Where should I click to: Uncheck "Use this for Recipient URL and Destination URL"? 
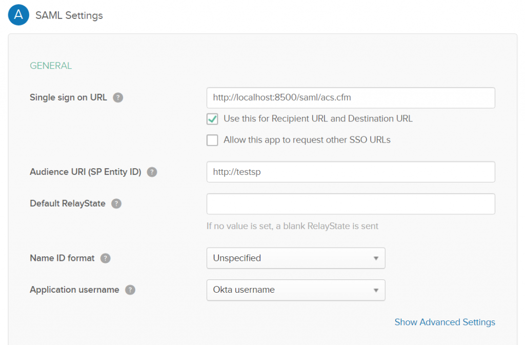coord(212,118)
